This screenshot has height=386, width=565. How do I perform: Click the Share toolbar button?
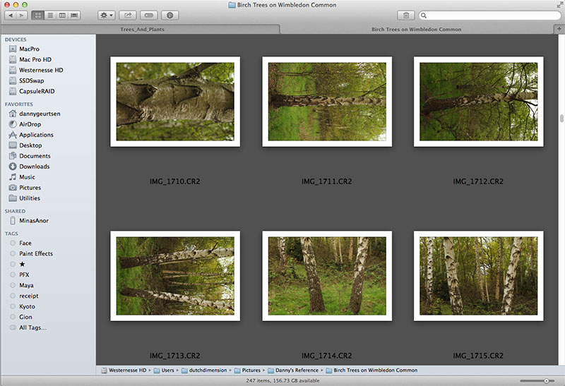(x=128, y=15)
